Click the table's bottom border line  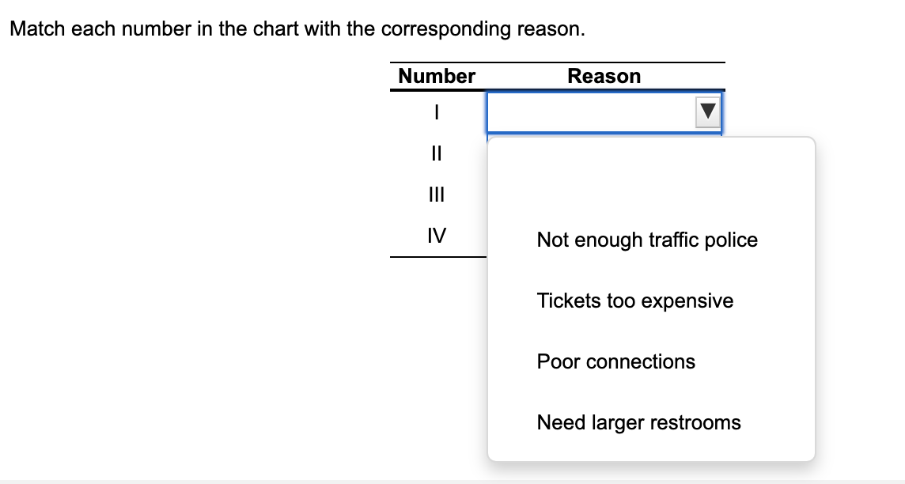click(437, 257)
